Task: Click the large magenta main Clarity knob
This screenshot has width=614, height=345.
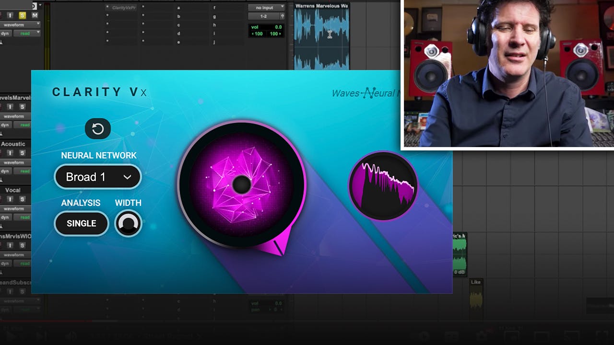Action: tap(242, 184)
